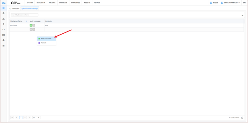Click the exchange arrows sidebar icon
The height and width of the screenshot is (123, 248).
[3, 30]
